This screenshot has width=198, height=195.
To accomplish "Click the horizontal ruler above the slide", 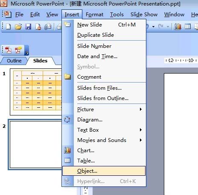I will pos(181,60).
